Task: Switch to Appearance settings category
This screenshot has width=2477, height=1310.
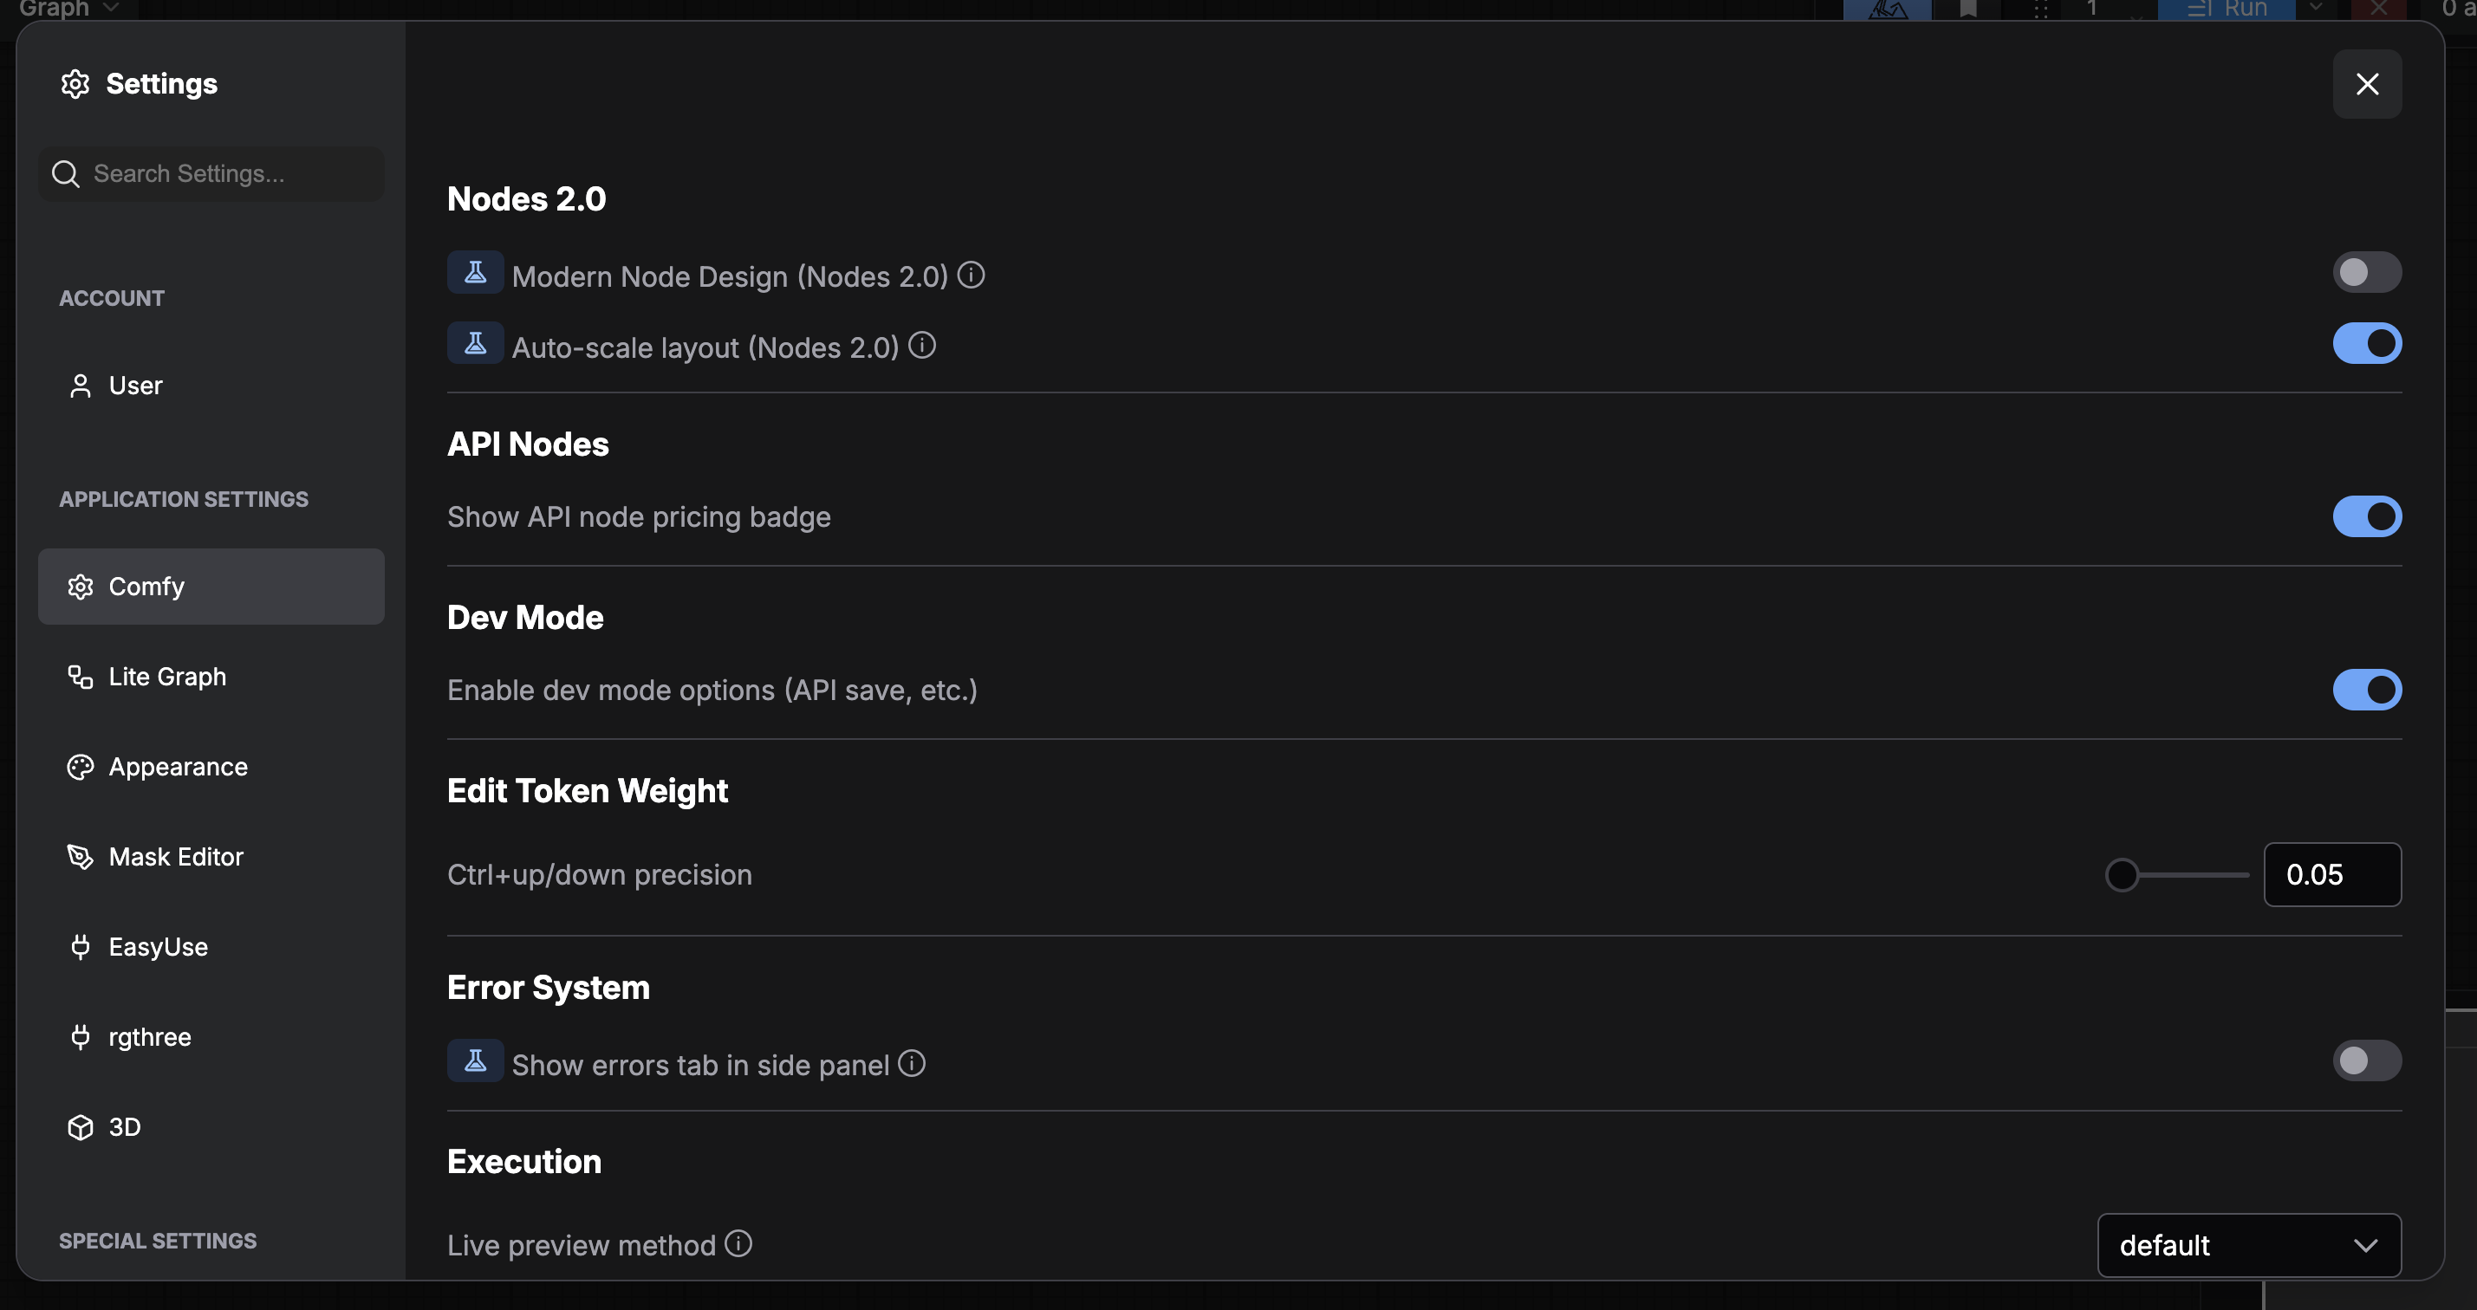Action: [178, 767]
